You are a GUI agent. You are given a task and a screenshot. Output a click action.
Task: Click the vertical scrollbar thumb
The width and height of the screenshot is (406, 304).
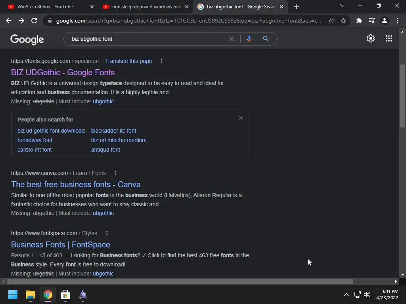402,96
